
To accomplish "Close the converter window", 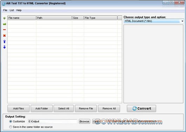I will (x=179, y=2).
